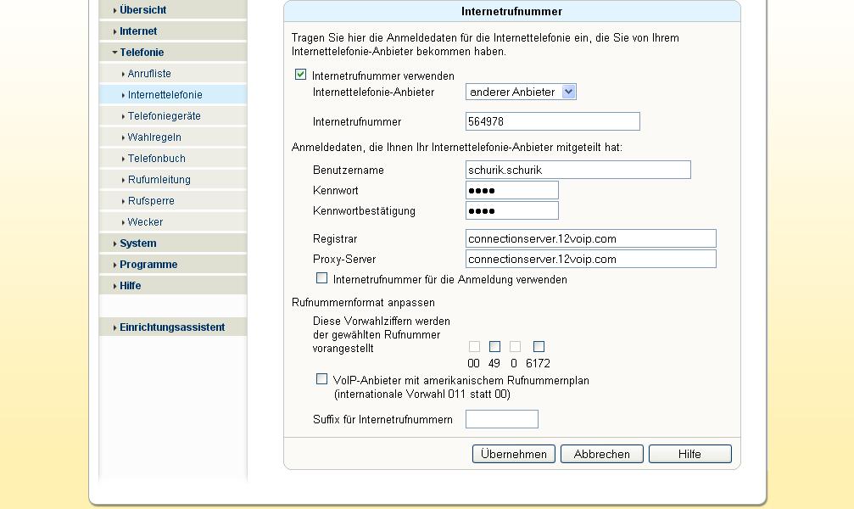
Task: Uncheck 'Internetrufnummer verwenden' checkbox
Action: (301, 75)
